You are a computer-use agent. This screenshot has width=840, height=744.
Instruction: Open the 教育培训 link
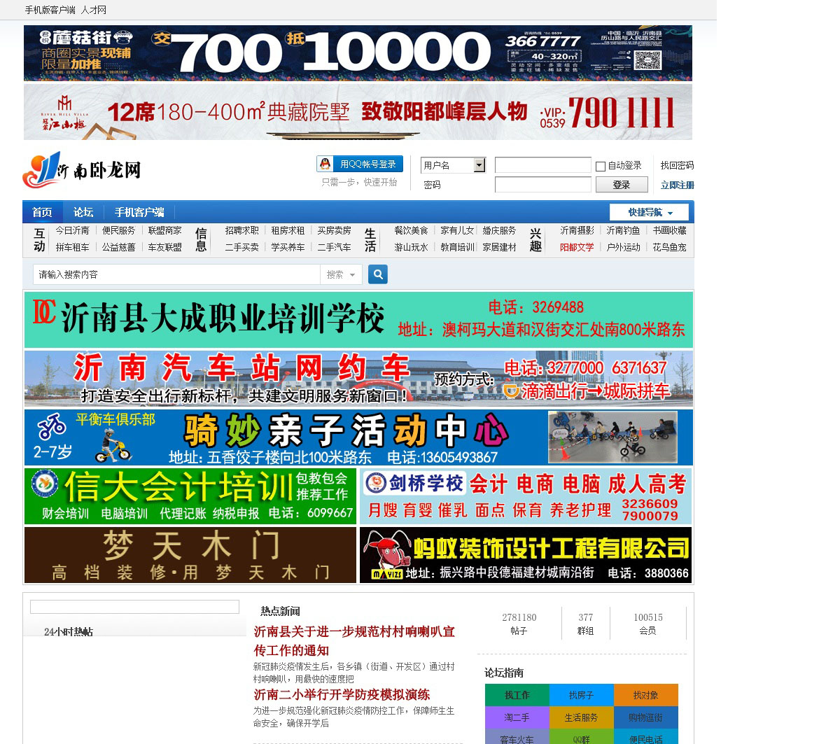[x=457, y=247]
